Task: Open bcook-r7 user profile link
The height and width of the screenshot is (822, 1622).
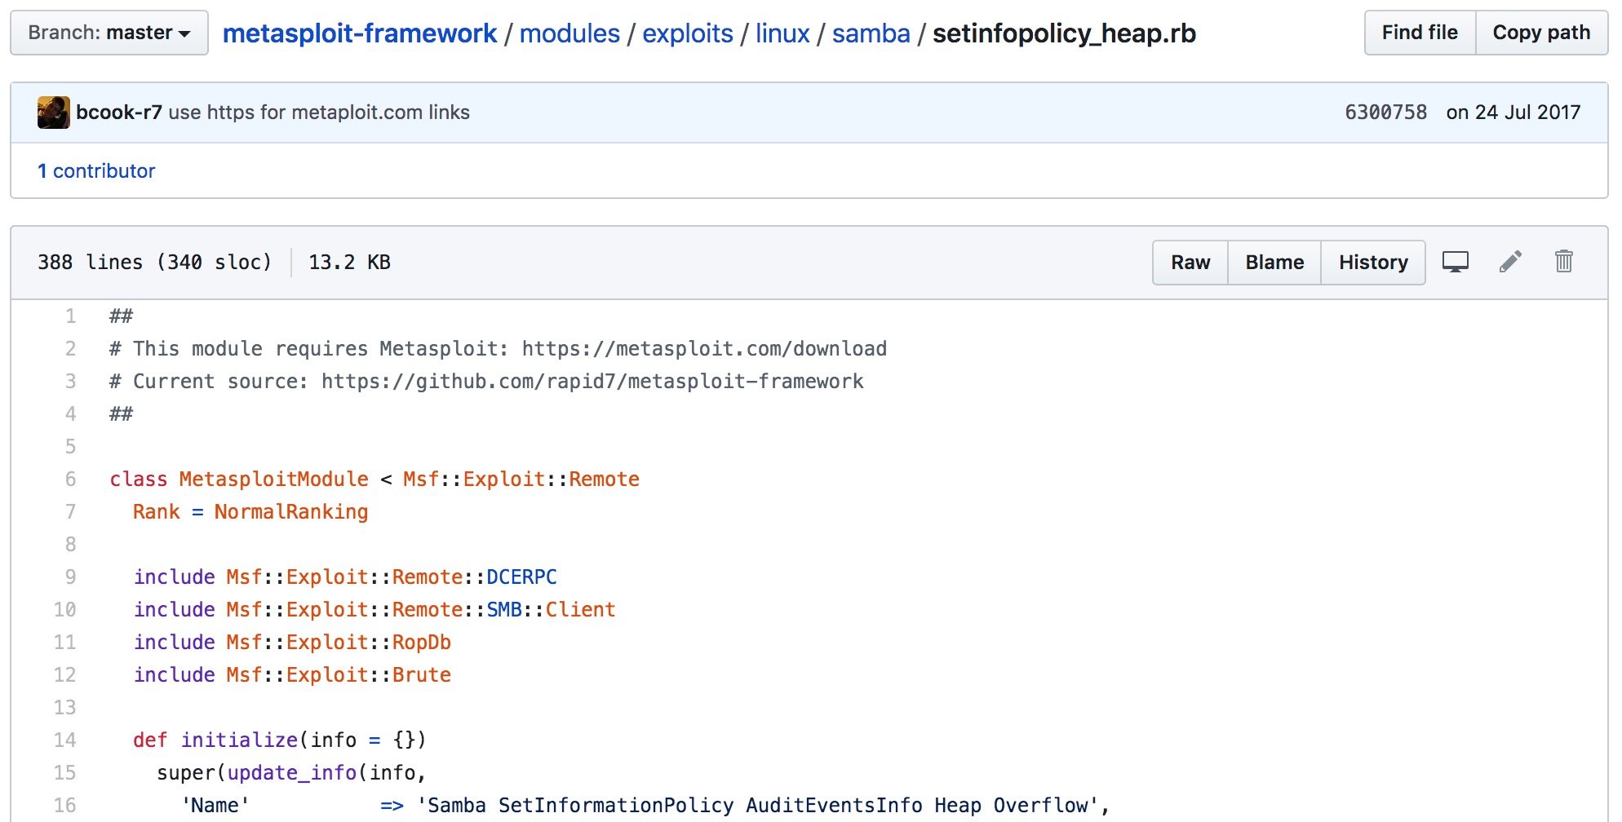Action: [x=119, y=113]
